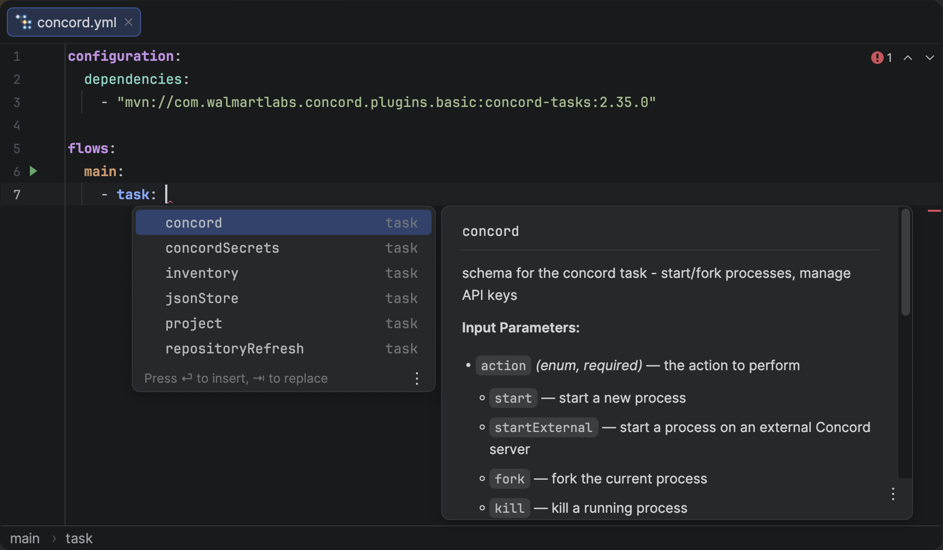This screenshot has height=550, width=943.
Task: Click the documentation panel scrollbar
Action: point(905,262)
